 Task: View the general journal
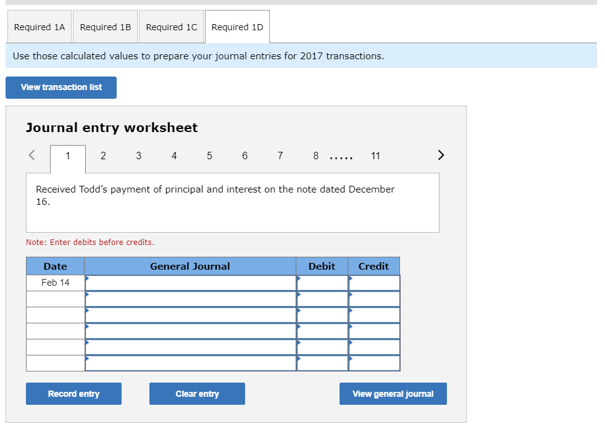(x=393, y=393)
